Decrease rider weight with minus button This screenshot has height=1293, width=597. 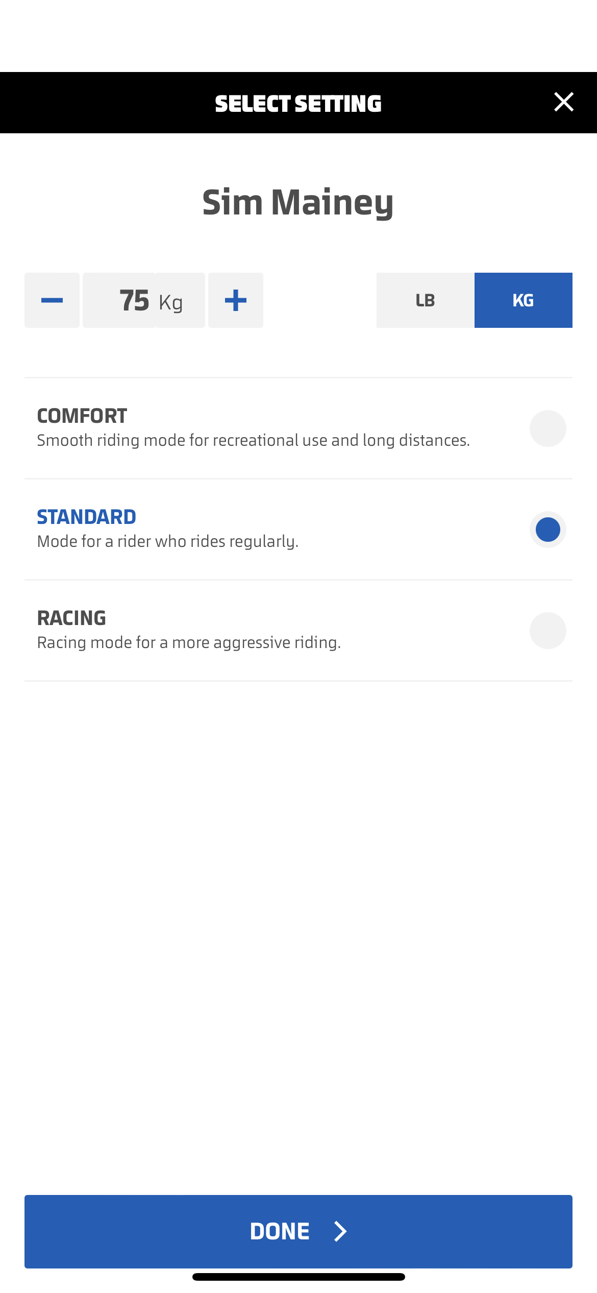point(52,300)
